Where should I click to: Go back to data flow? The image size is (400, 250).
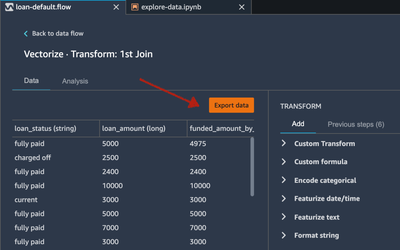(x=57, y=34)
